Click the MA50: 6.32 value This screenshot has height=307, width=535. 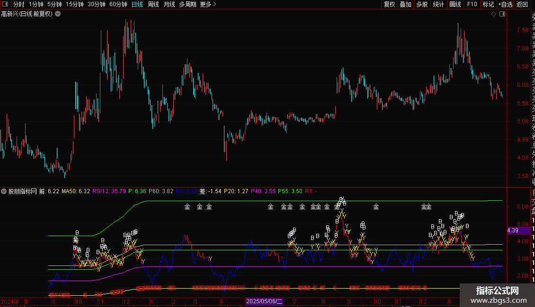tap(76, 191)
